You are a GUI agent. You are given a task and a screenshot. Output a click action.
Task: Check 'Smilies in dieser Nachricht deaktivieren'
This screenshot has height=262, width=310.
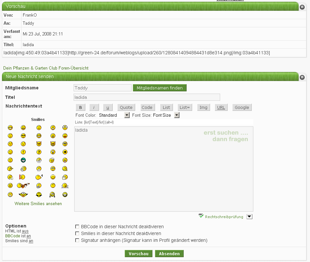click(77, 233)
